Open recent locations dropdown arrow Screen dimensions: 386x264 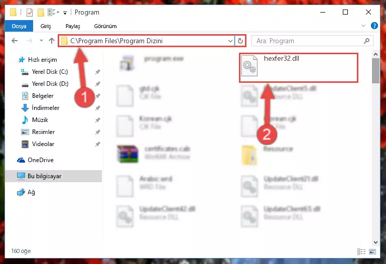[41, 41]
